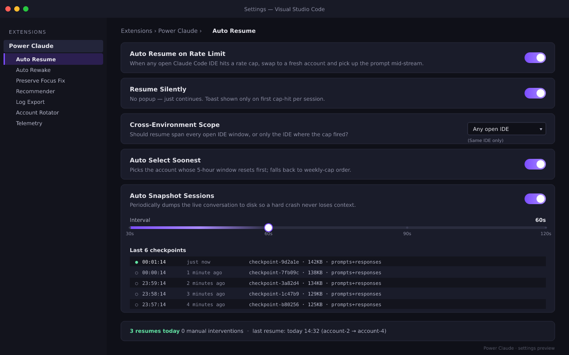The image size is (569, 355).
Task: Click status circle for checkpoint-7fb09c
Action: click(x=136, y=272)
